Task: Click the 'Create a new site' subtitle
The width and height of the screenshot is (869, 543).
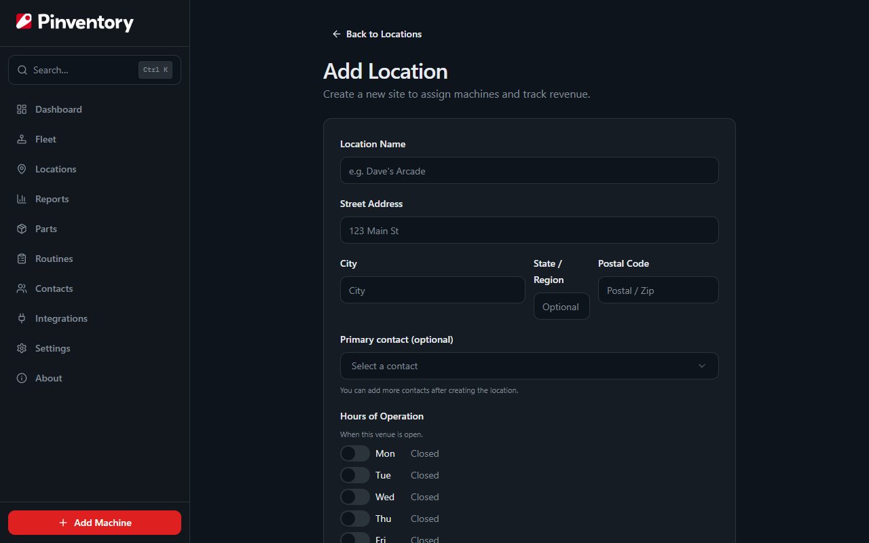Action: 457,94
